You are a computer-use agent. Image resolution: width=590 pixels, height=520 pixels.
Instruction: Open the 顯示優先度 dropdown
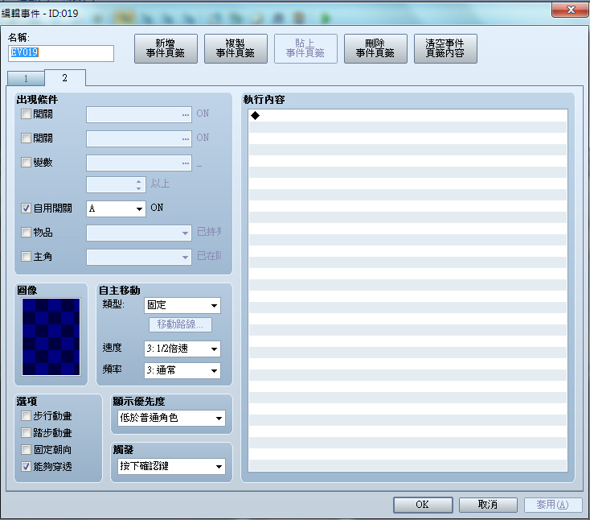(171, 418)
